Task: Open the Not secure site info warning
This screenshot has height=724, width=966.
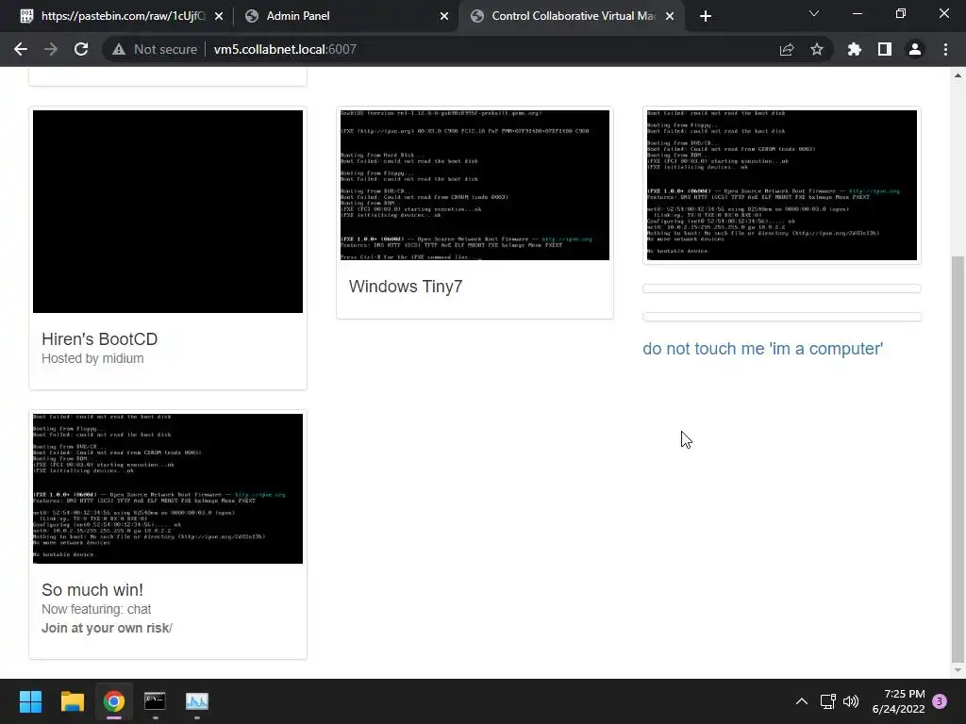Action: pyautogui.click(x=155, y=49)
